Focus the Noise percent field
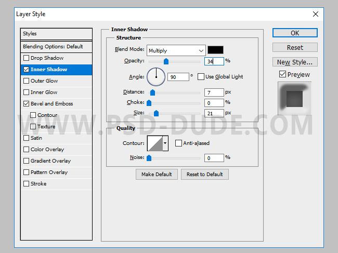338x253 pixels. pos(214,158)
